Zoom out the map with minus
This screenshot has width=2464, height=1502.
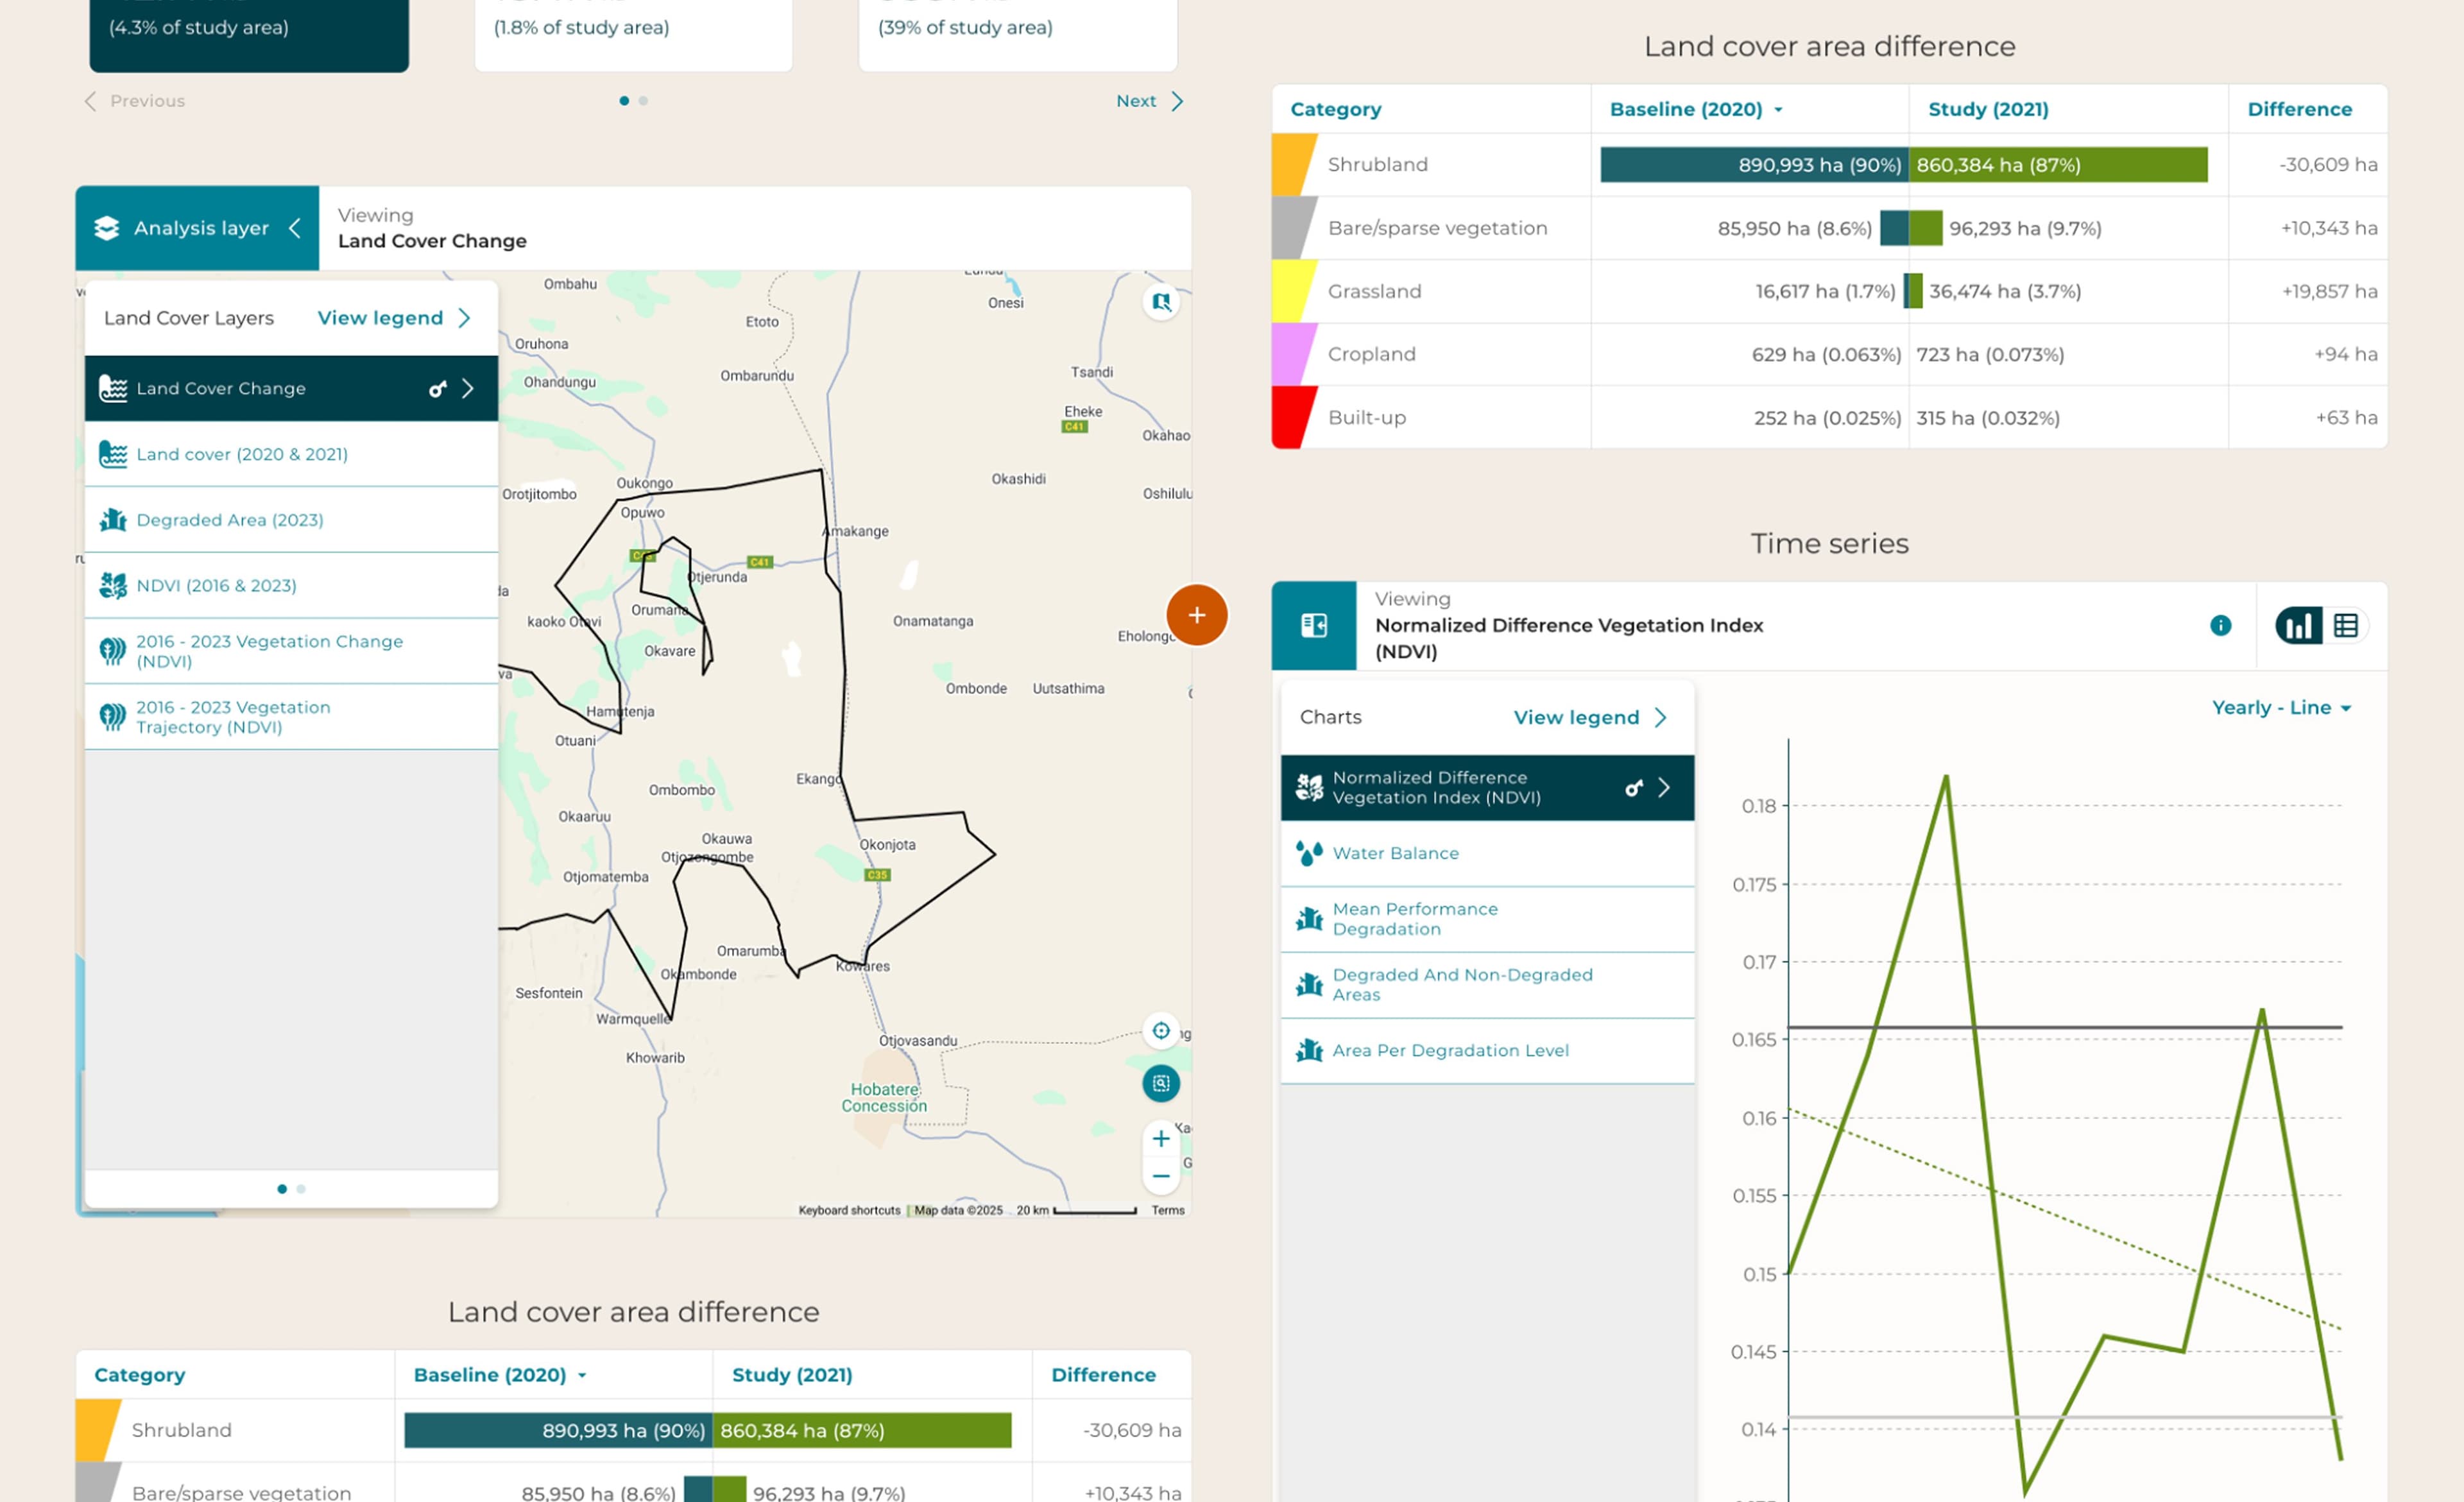(1161, 1176)
